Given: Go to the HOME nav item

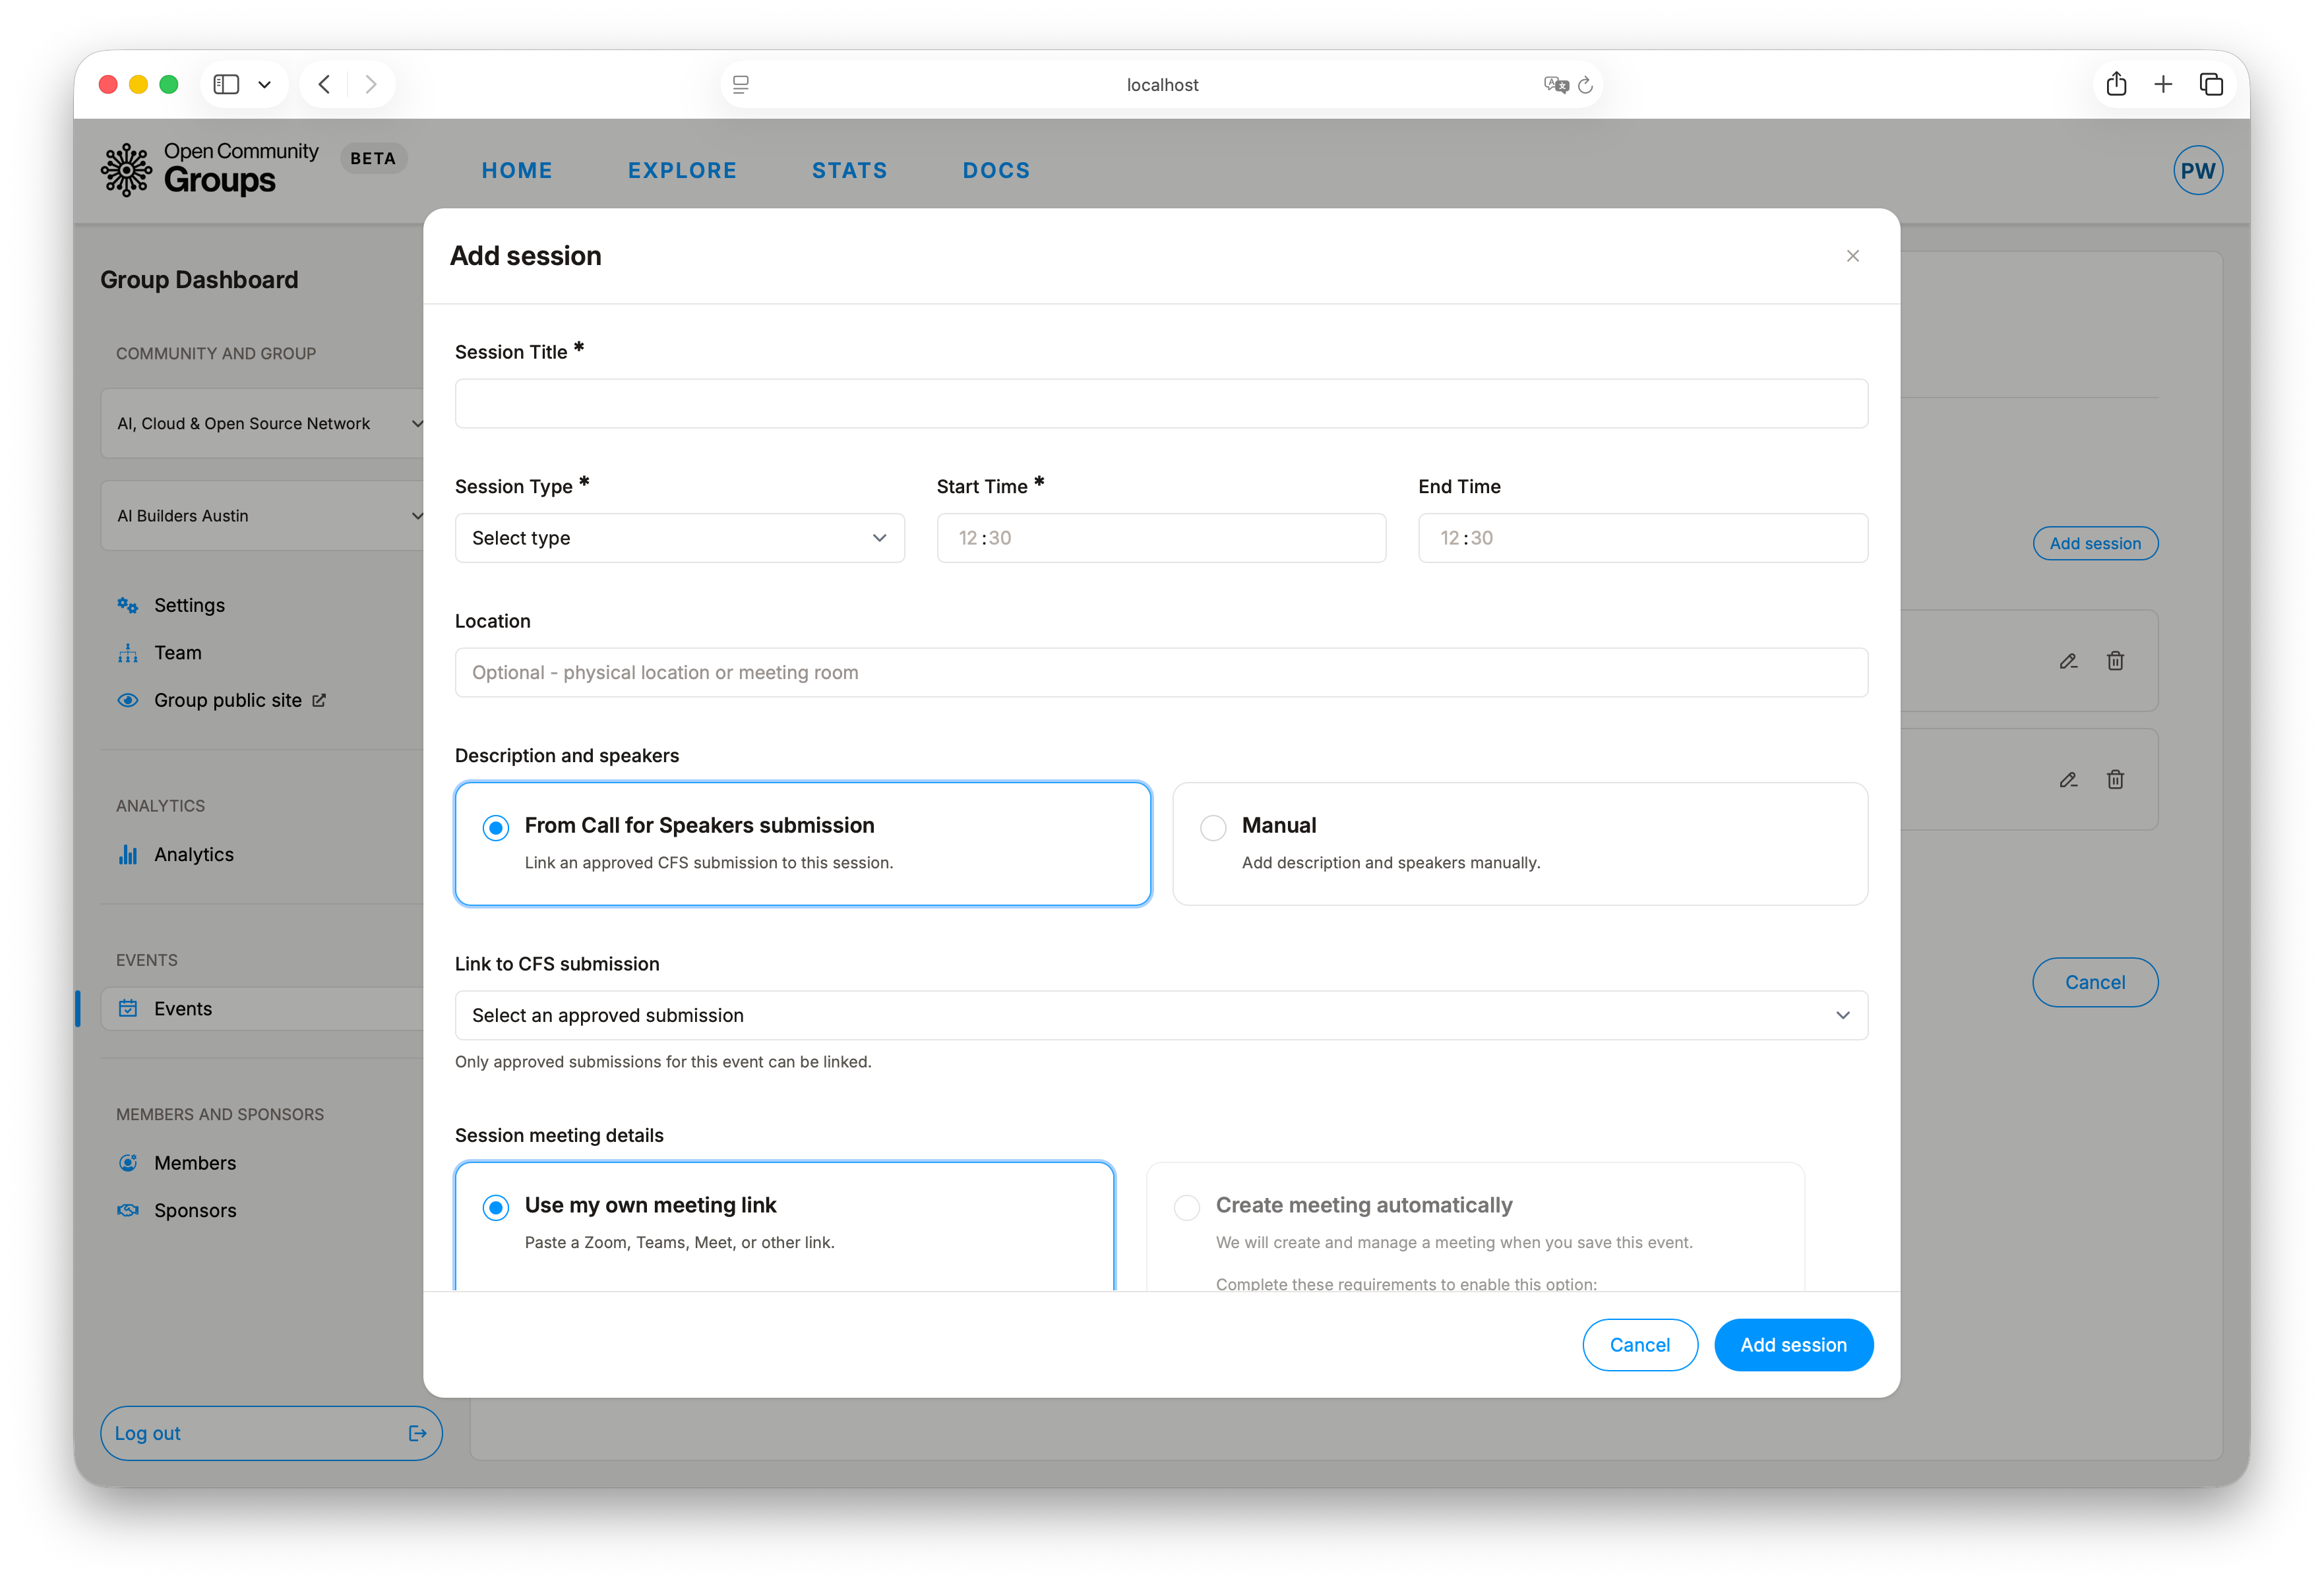Looking at the screenshot, I should [517, 170].
